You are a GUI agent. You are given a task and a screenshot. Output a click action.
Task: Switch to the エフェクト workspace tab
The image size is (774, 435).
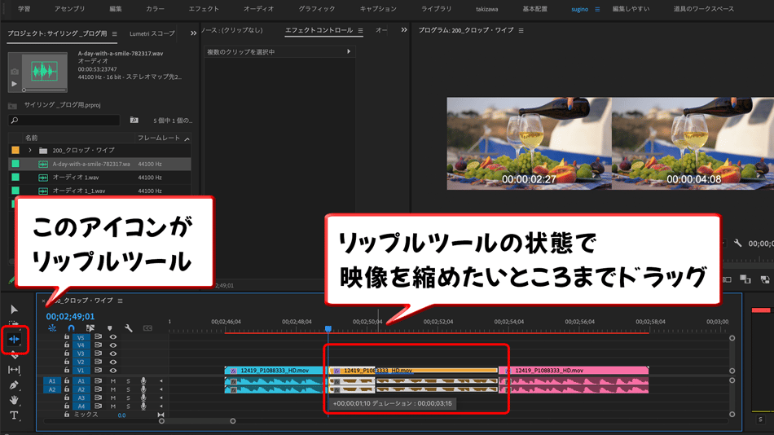click(x=203, y=9)
